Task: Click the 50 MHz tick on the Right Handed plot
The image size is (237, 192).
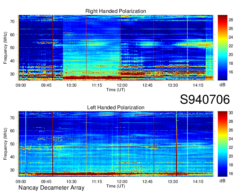Action: (13, 48)
